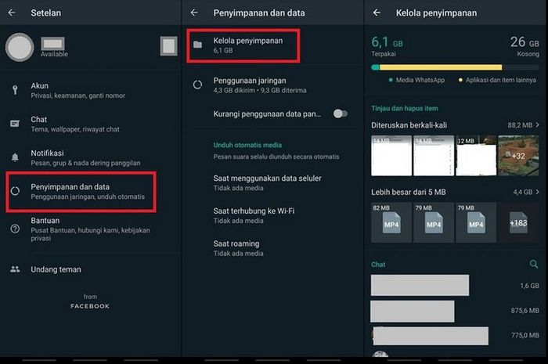Set Saat terhubung ke Wi-Fi option
The width and height of the screenshot is (548, 364).
pyautogui.click(x=272, y=215)
